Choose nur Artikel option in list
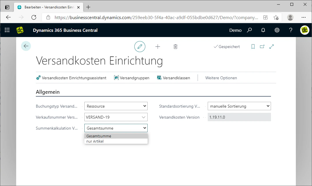Image resolution: width=312 pixels, height=186 pixels. pyautogui.click(x=116, y=141)
